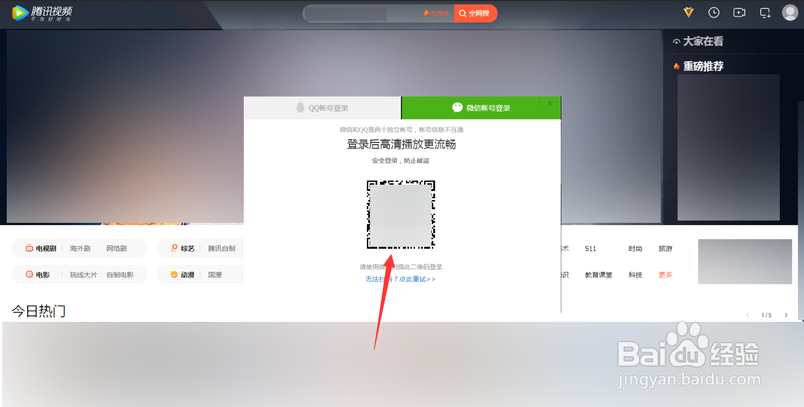Click the promo thumbnail beside channel links
The width and height of the screenshot is (804, 407).
coord(745,262)
